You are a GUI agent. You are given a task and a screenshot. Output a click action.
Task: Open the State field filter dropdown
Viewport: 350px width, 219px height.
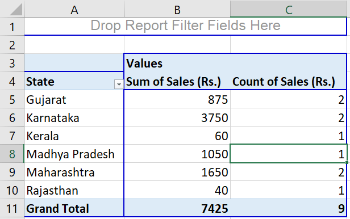pos(119,85)
